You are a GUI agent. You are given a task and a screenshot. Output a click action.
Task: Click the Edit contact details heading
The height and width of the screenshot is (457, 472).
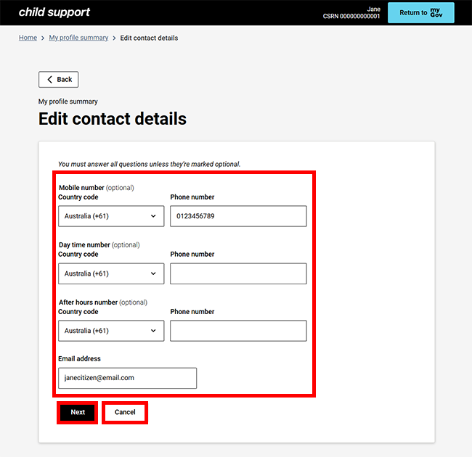113,119
